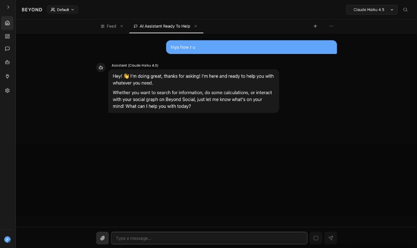Screen dimensions: 417x248
Task: Click inside the Type a message field
Action: point(209,238)
